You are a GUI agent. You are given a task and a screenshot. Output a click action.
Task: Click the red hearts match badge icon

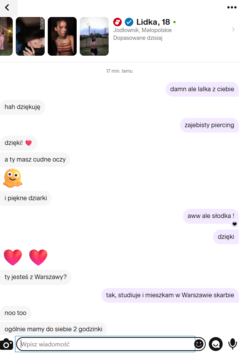coord(117,22)
